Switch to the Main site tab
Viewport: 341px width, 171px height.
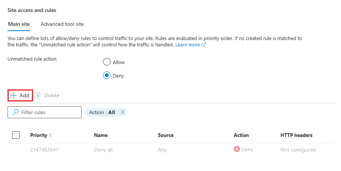[x=18, y=24]
